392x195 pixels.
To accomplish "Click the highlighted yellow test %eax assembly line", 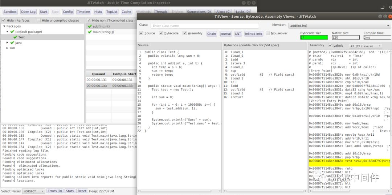I will click(x=350, y=162).
